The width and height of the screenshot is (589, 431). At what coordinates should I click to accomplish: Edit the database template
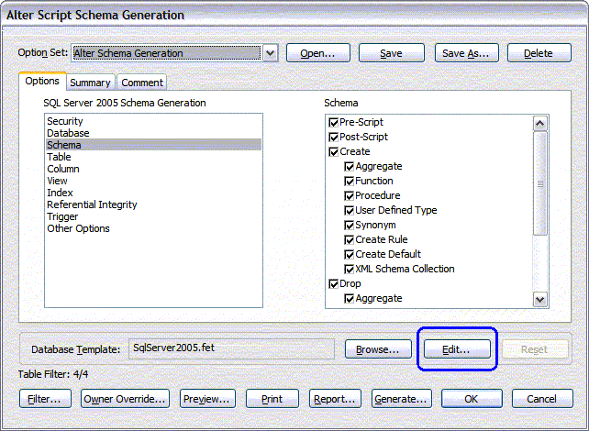[x=457, y=349]
